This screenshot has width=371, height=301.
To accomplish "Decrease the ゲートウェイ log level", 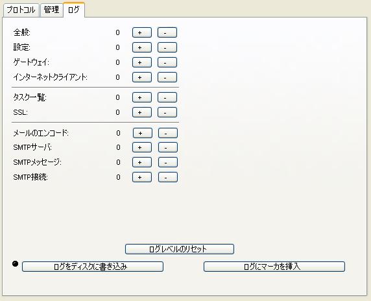I will pyautogui.click(x=167, y=62).
